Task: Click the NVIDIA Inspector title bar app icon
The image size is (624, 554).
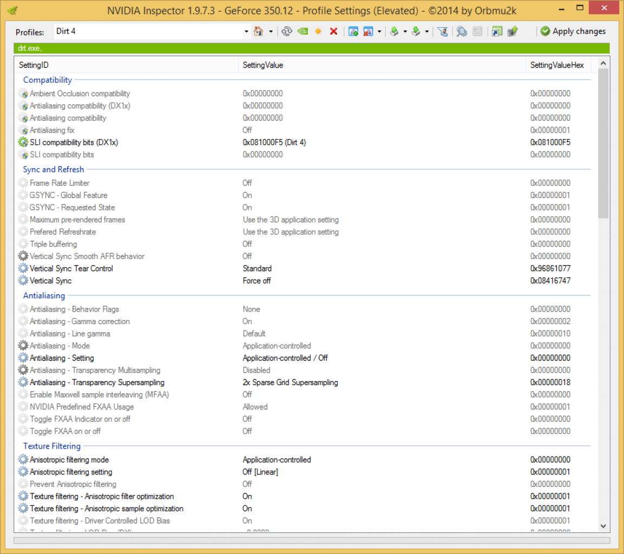Action: pyautogui.click(x=12, y=10)
